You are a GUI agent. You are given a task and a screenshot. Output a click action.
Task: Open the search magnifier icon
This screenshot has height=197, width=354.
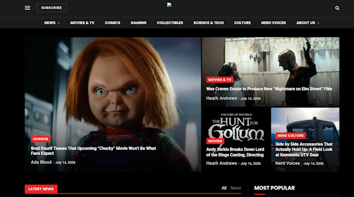337,8
